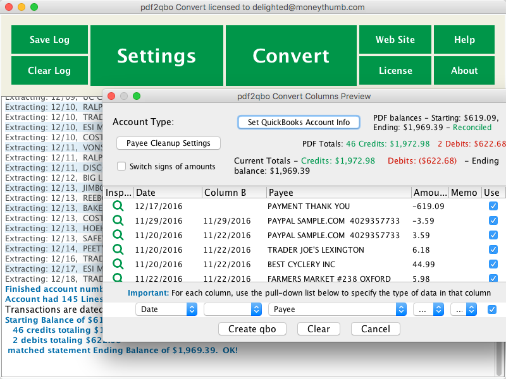Image resolution: width=506 pixels, height=379 pixels.
Task: Open Payee Cleanup Settings
Action: [168, 143]
